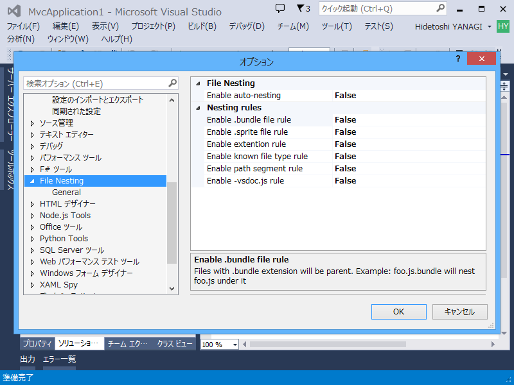Click the options tree scrollbar thumb
514x385 pixels.
tap(172, 223)
